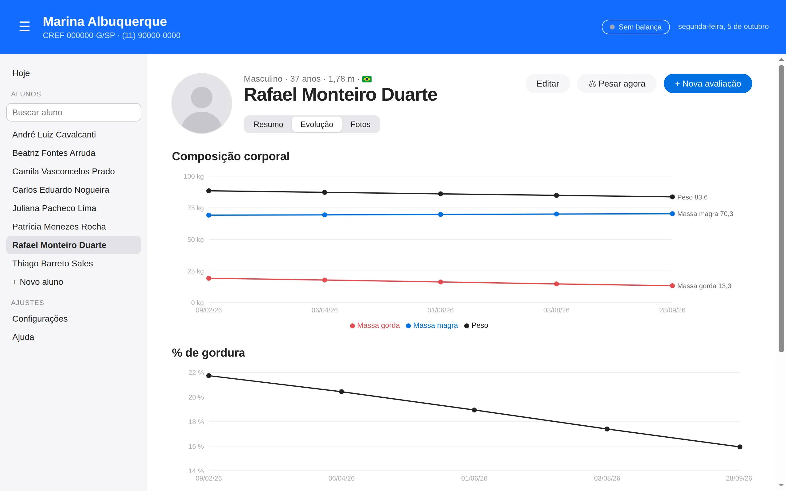The image size is (786, 491).
Task: Add a student with + Novo aluno
Action: coord(74,282)
